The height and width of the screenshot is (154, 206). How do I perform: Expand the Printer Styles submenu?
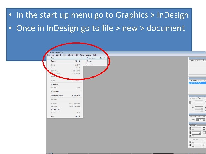[x=65, y=109]
